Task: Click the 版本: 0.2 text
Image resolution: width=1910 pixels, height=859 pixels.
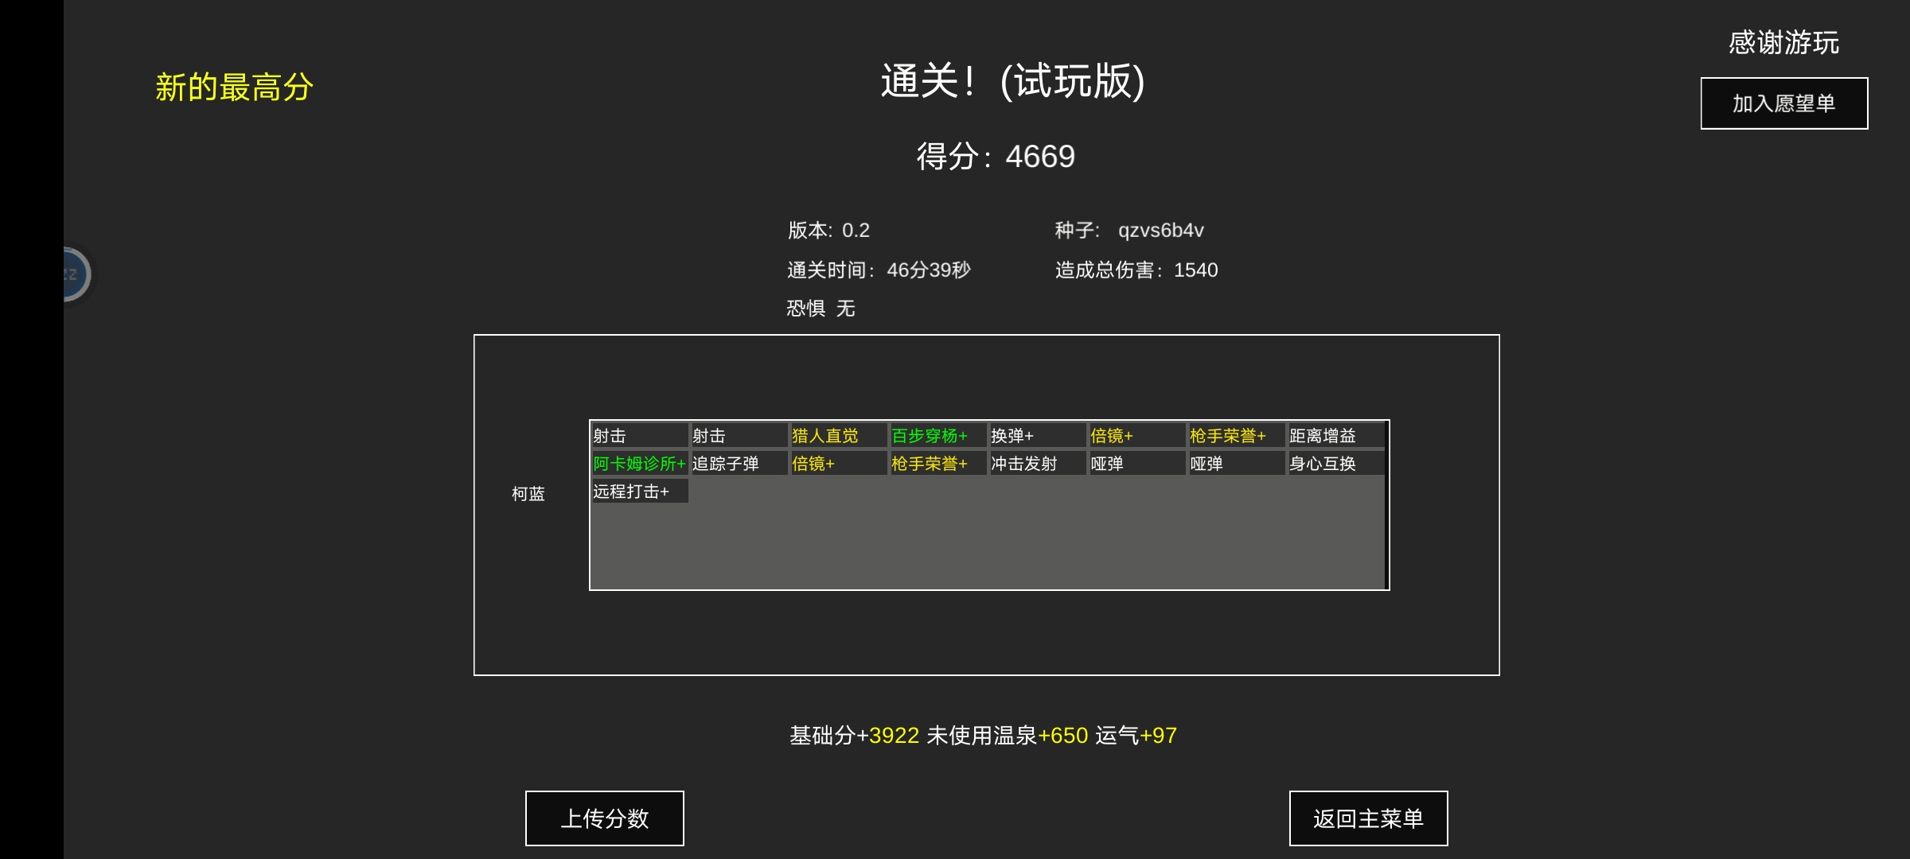Action: [x=828, y=231]
